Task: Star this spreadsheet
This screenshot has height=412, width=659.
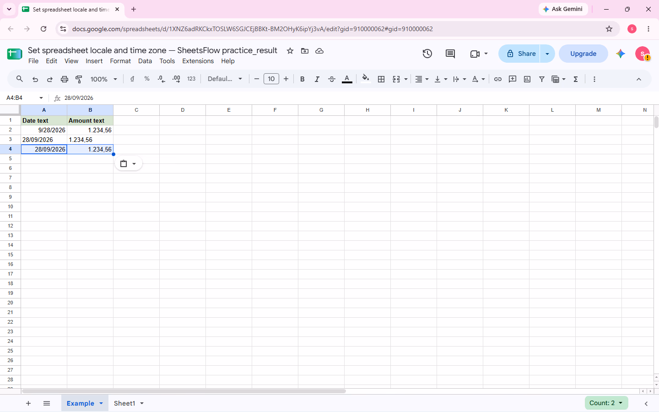Action: [290, 51]
